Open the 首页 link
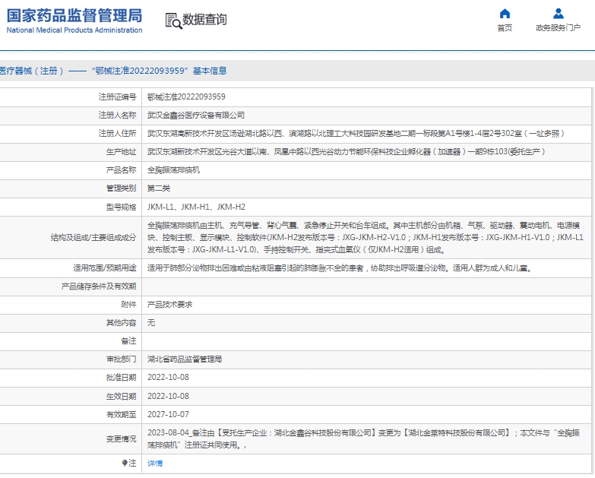The image size is (595, 478). [505, 27]
